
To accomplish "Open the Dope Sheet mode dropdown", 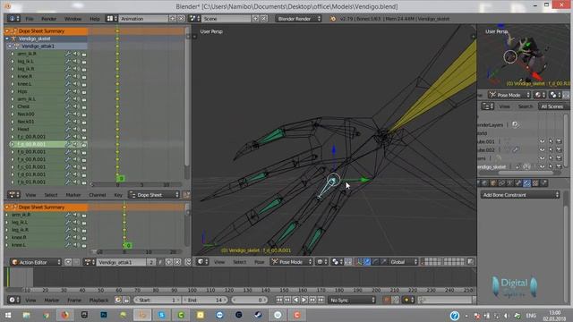I will [154, 195].
